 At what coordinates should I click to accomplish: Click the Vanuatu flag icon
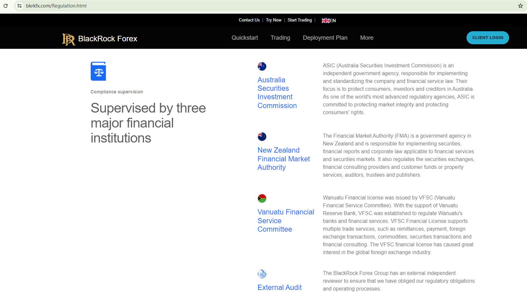[x=262, y=198]
